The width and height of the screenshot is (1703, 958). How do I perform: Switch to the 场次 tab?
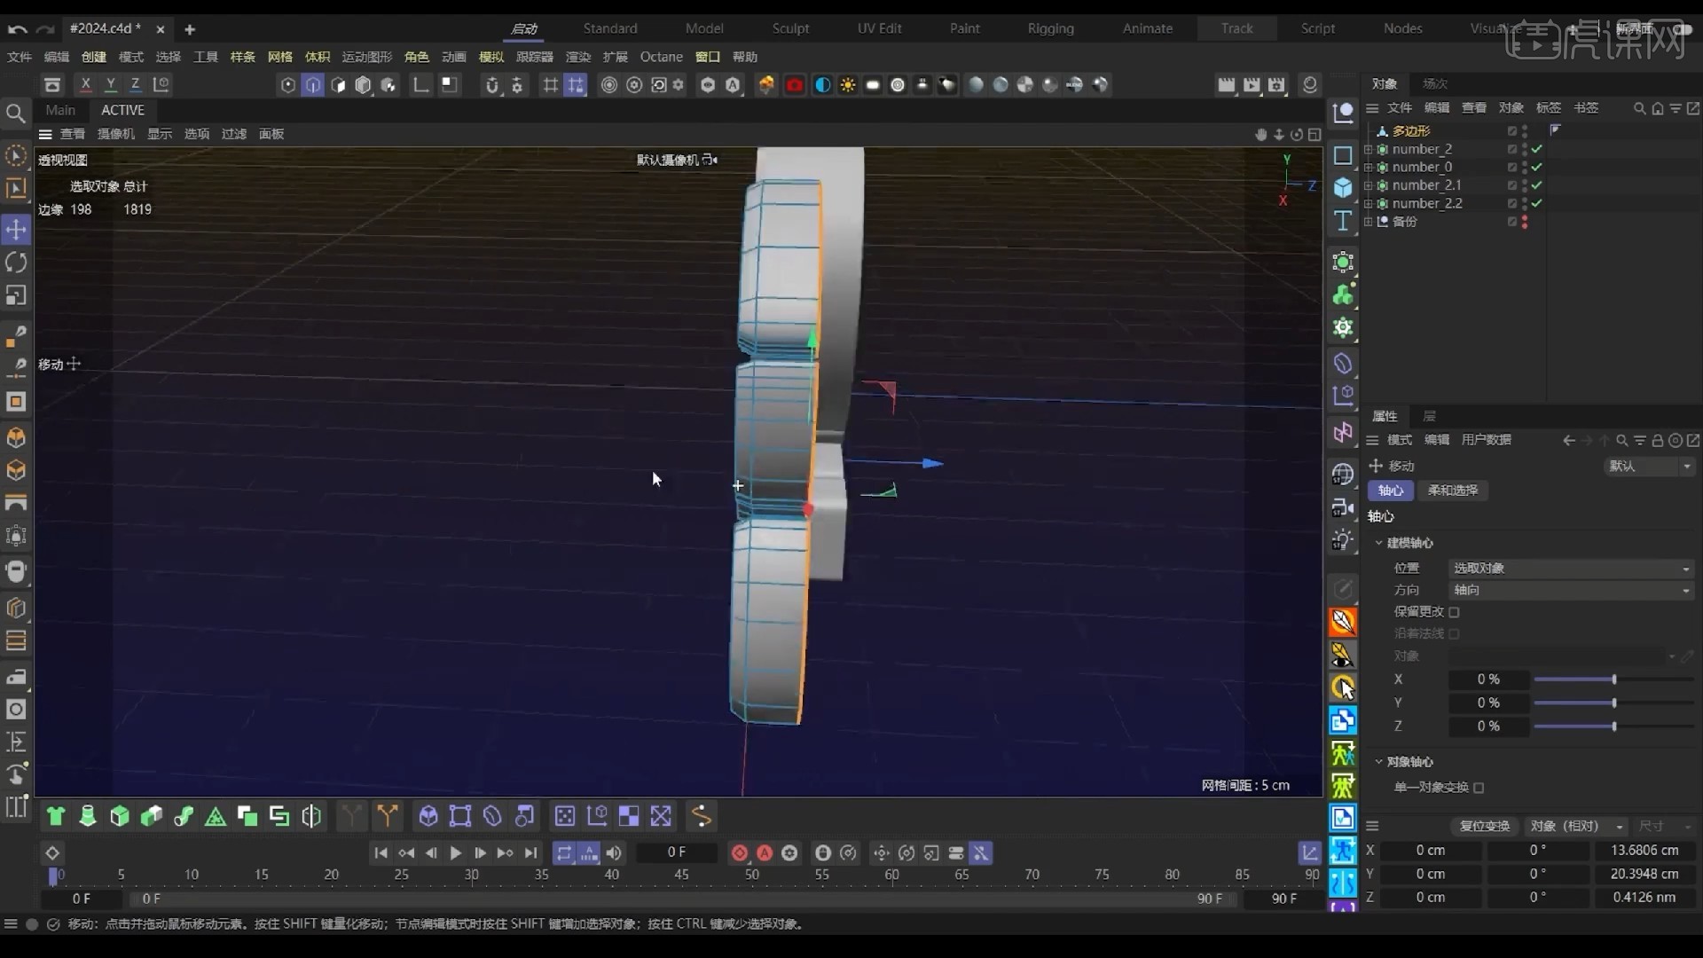[x=1435, y=83]
